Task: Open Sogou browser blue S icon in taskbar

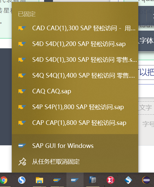Action: pos(22,180)
